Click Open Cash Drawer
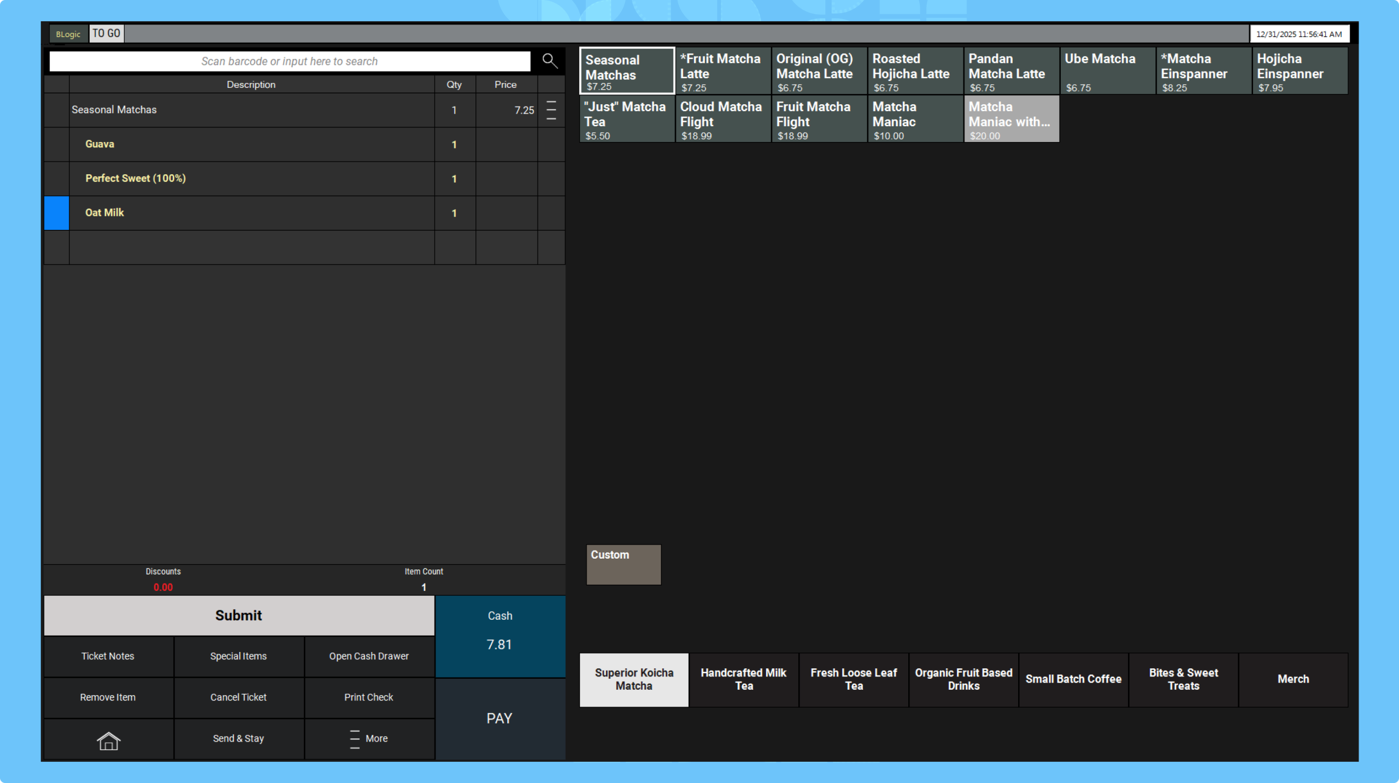Screen dimensions: 1399x783 click(369, 656)
